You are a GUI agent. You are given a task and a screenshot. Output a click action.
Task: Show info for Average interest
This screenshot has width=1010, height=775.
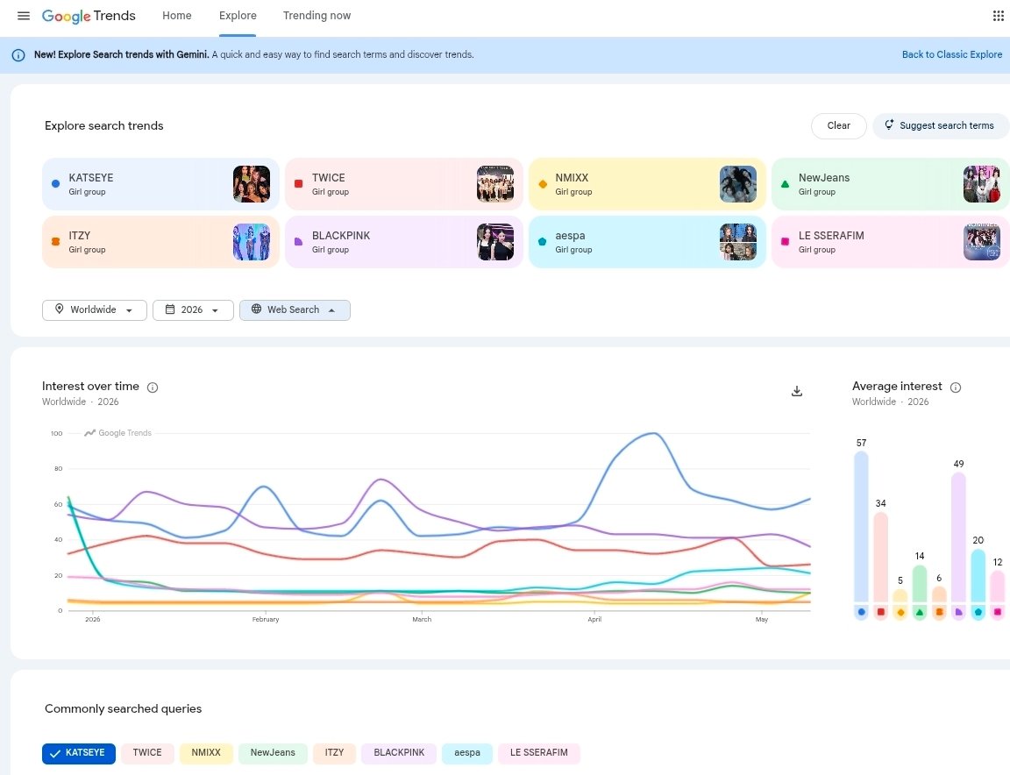click(x=956, y=387)
